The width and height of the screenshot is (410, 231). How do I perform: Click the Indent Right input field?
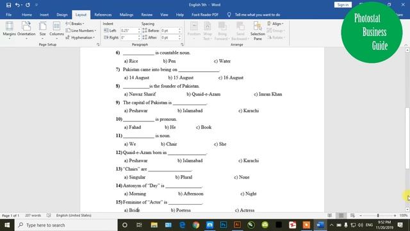coord(128,38)
